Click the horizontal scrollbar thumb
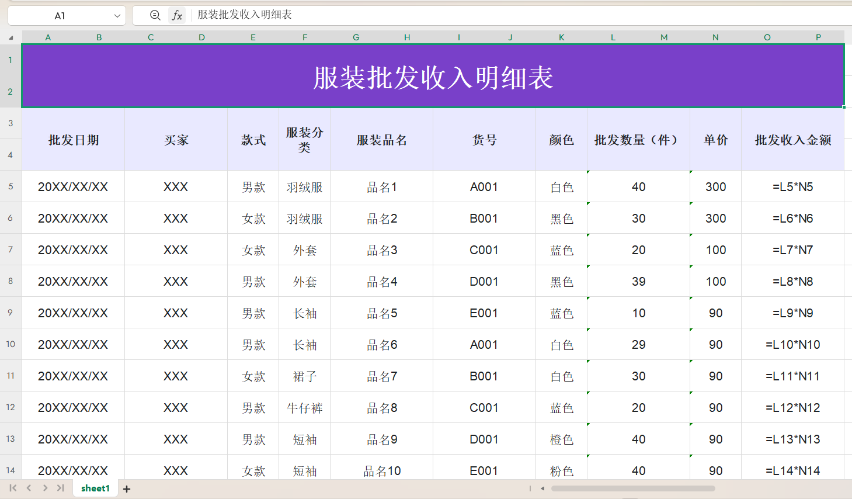The width and height of the screenshot is (852, 499). coord(633,488)
